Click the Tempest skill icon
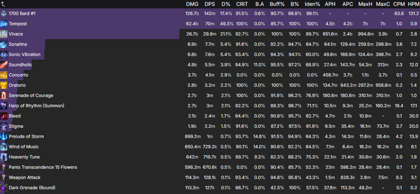420x194 pixels. 4,24
